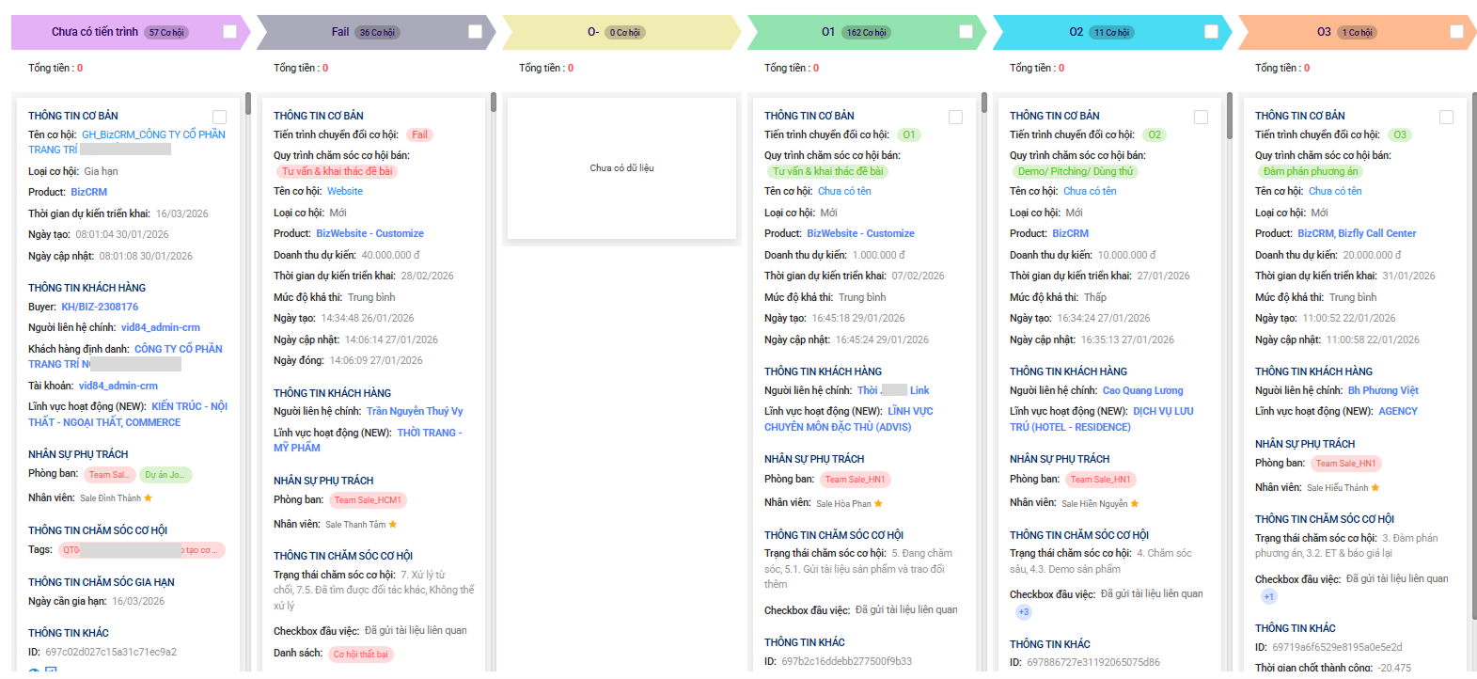Click the star next to Sale Thanh Tâm
This screenshot has width=1477, height=679.
point(393,525)
